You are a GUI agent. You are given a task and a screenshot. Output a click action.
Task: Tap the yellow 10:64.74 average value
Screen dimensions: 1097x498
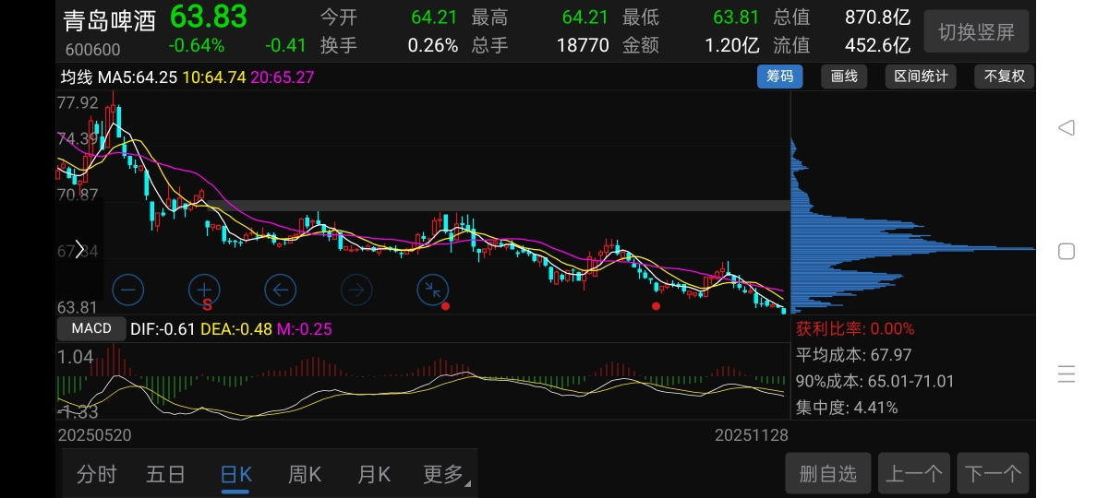(x=214, y=77)
